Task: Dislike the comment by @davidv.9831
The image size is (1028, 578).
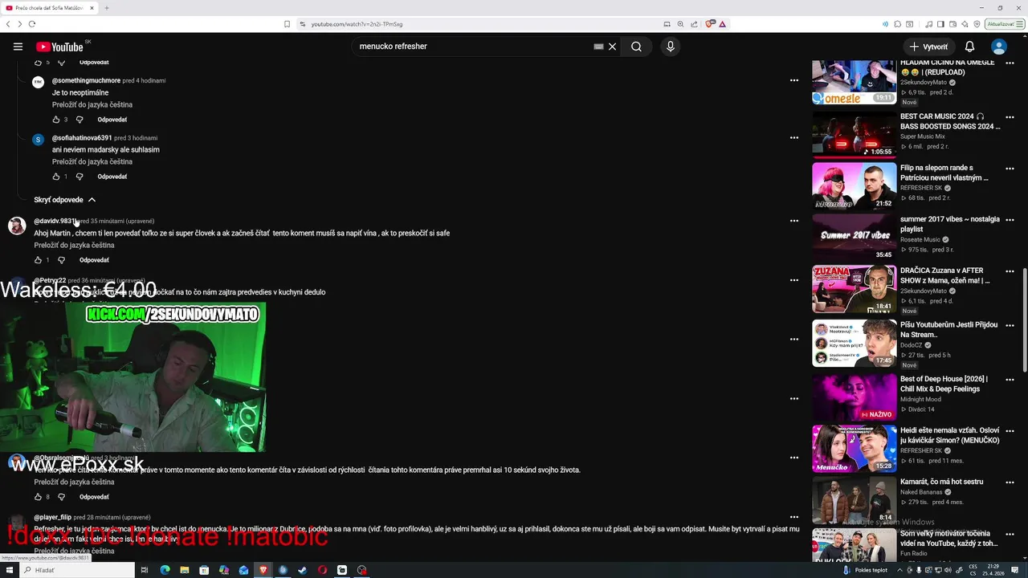Action: coord(61,260)
